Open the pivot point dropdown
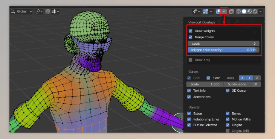 point(39,12)
